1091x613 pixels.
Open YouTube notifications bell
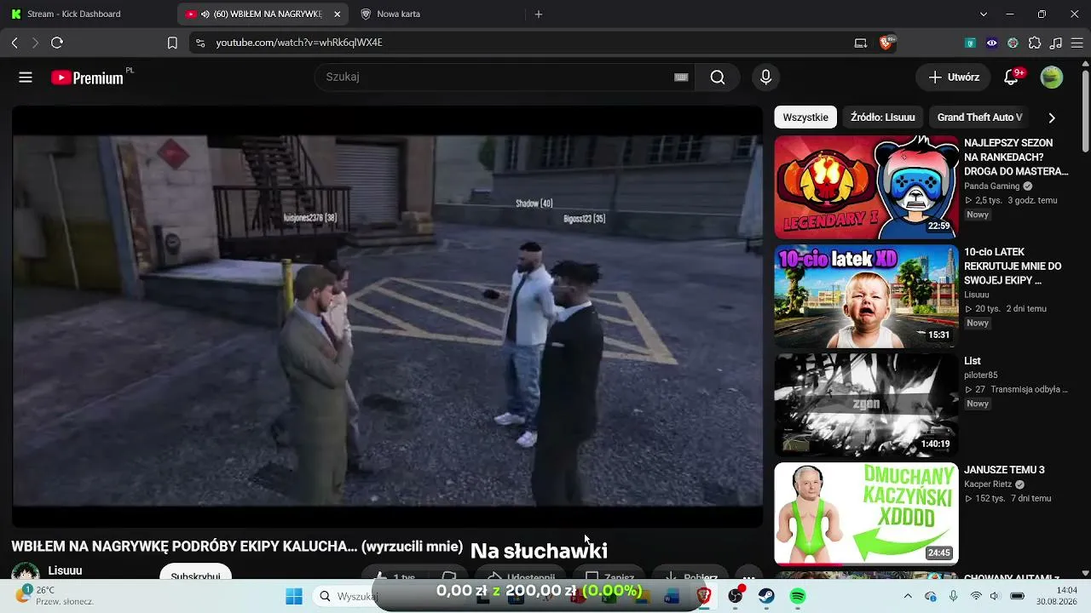tap(1012, 77)
